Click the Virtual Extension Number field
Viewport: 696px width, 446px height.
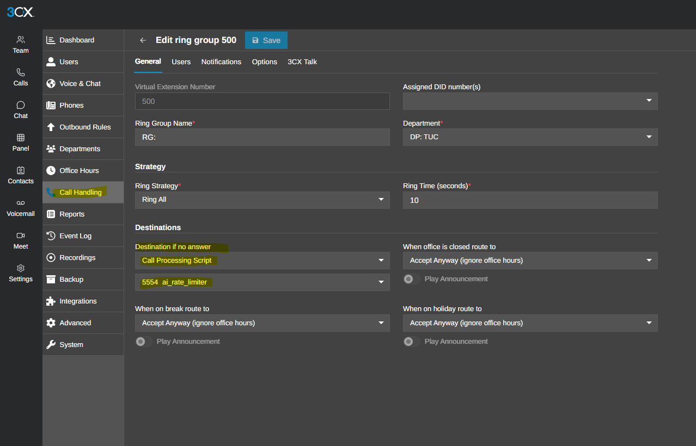(x=262, y=101)
